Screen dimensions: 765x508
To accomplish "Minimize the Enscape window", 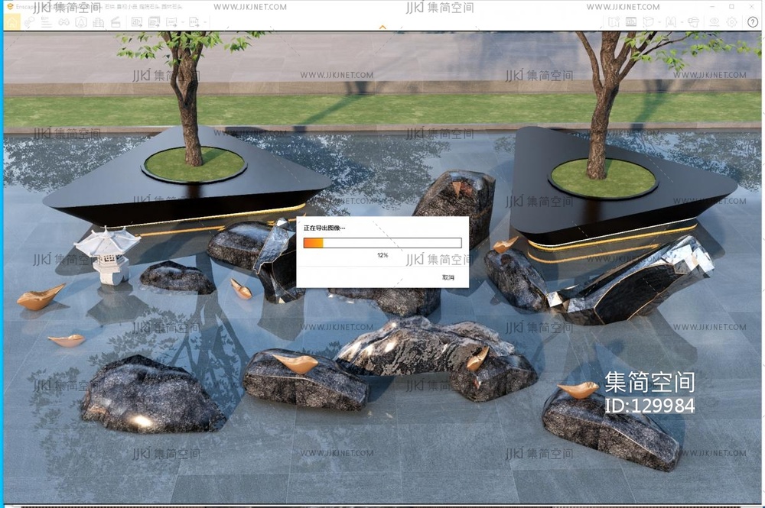I will point(712,7).
